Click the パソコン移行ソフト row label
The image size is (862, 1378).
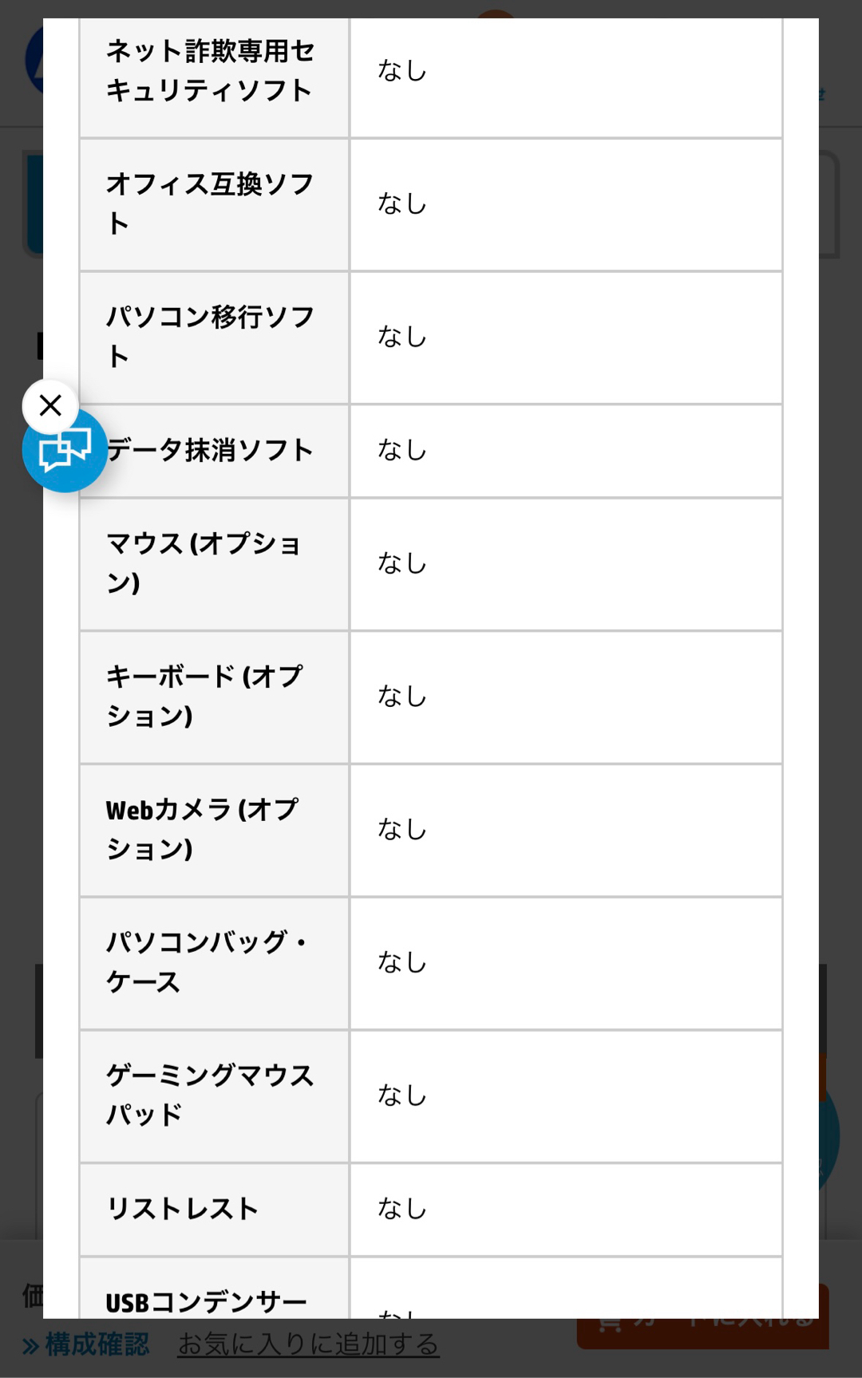pos(210,337)
